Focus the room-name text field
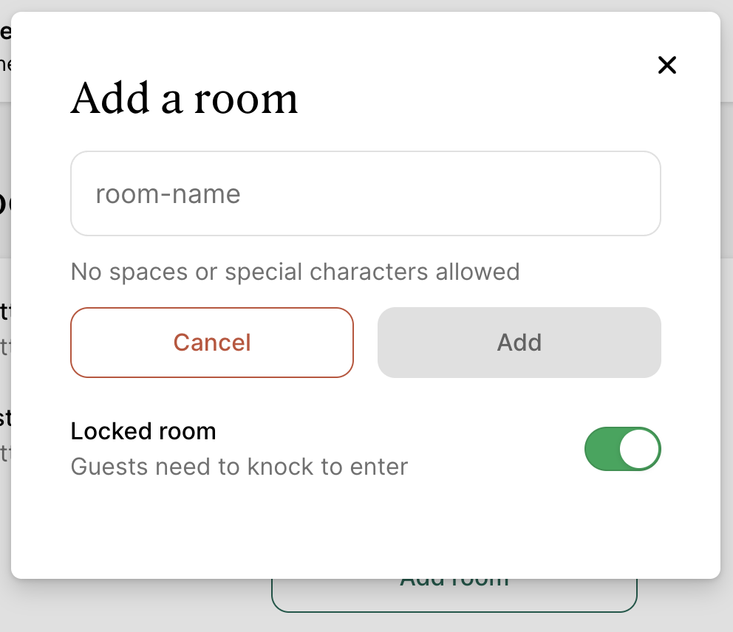733x632 pixels. click(365, 194)
